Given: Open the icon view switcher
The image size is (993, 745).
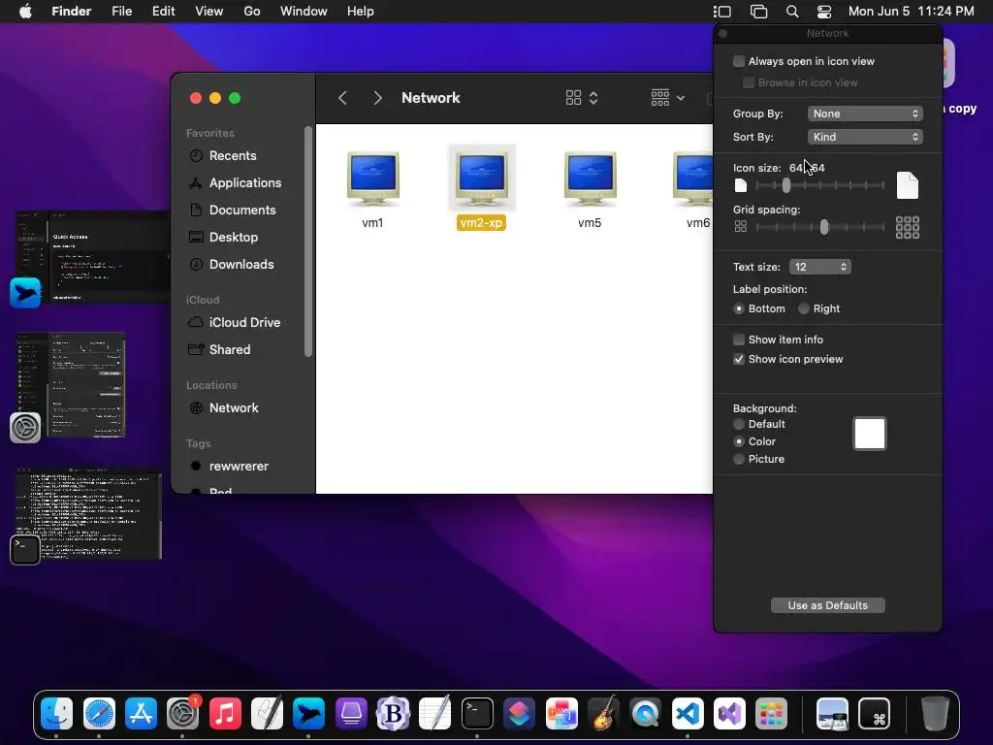Looking at the screenshot, I should pyautogui.click(x=582, y=98).
